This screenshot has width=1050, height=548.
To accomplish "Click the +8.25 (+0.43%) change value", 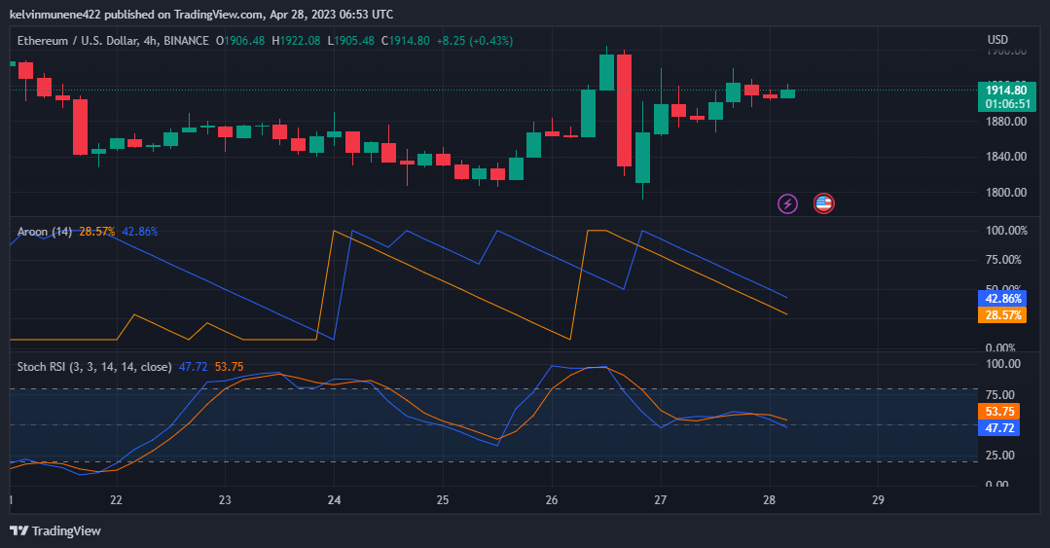I will click(x=475, y=41).
